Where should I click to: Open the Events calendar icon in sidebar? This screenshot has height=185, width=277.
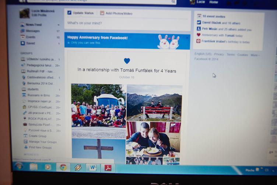click(22, 37)
